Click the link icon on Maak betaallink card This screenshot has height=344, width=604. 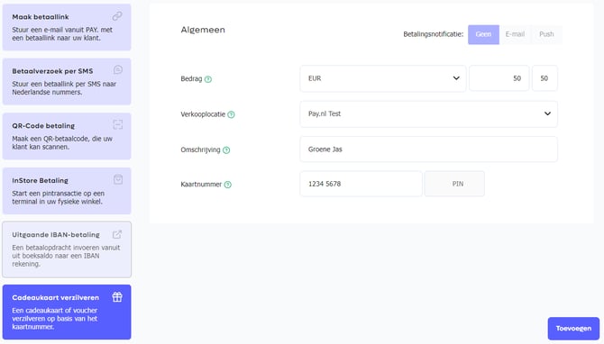117,16
